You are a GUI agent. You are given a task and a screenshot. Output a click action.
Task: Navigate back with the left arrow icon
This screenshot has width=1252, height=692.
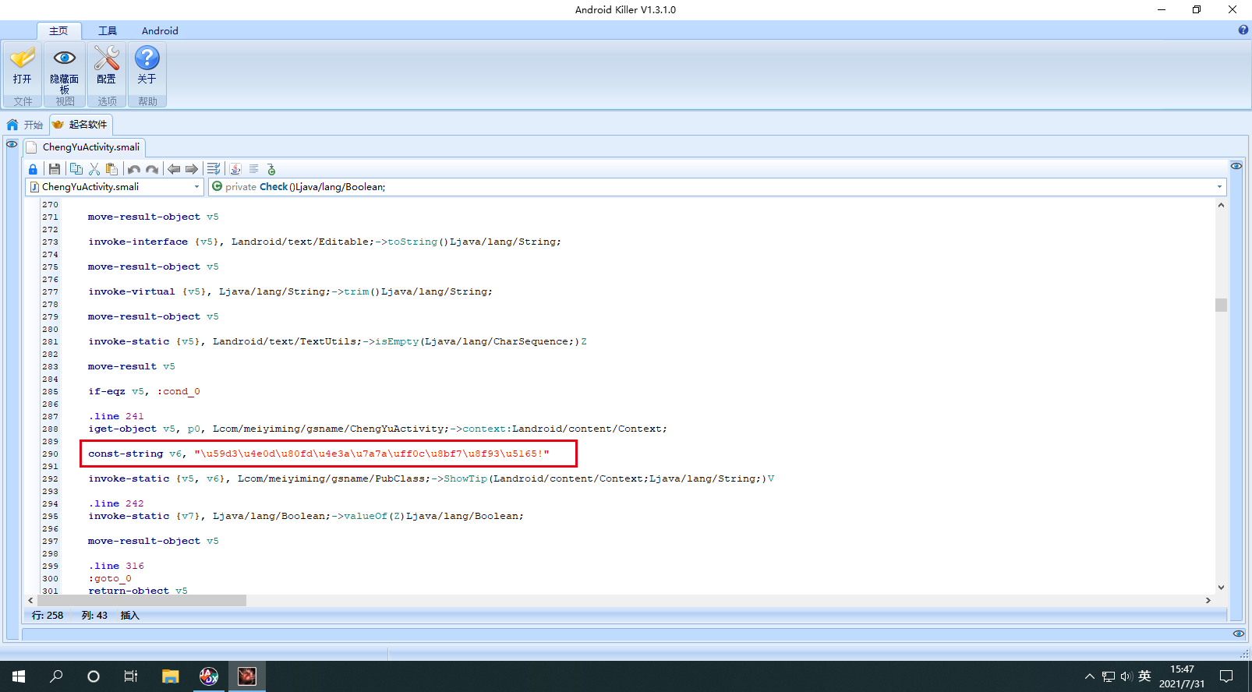174,169
